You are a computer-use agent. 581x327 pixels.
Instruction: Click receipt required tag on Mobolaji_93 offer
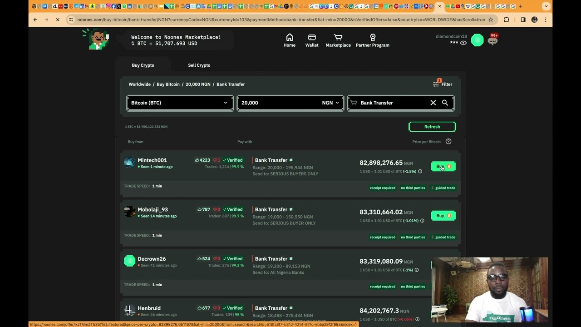(x=383, y=237)
